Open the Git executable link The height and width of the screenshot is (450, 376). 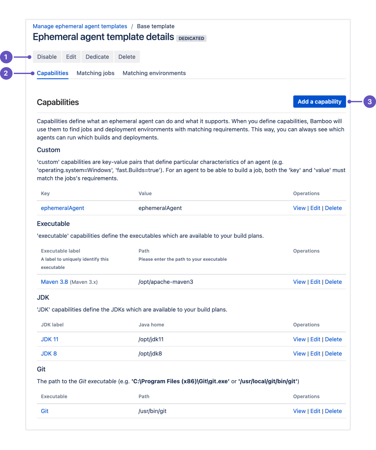pos(45,411)
